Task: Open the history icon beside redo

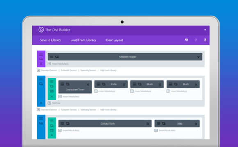Action: (205, 40)
